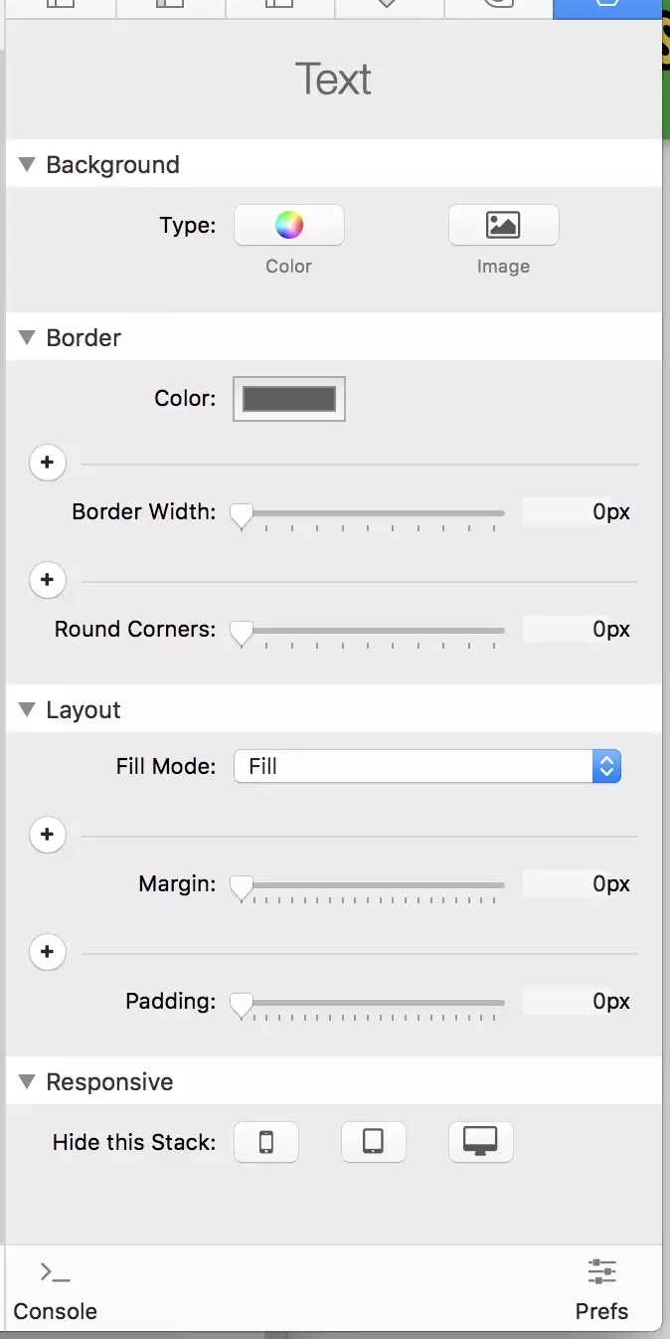Image resolution: width=670 pixels, height=1339 pixels.
Task: Hide this stack on desktop screens
Action: pyautogui.click(x=480, y=1141)
